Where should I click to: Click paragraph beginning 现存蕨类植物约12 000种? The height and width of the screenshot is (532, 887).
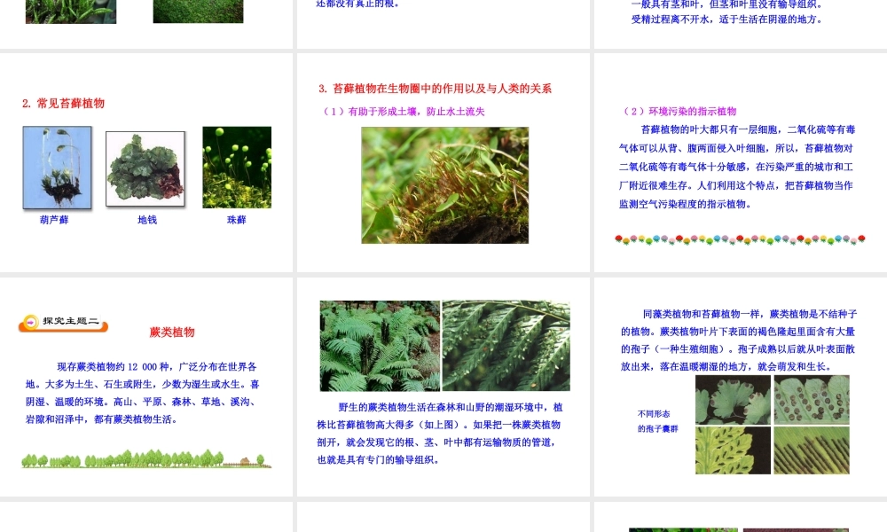[x=143, y=393]
